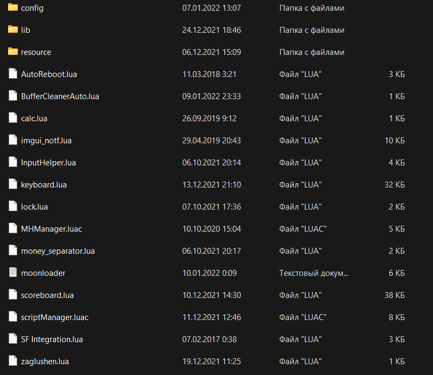The height and width of the screenshot is (375, 433).
Task: Select SF Integration.lua file name
Action: pyautogui.click(x=52, y=339)
